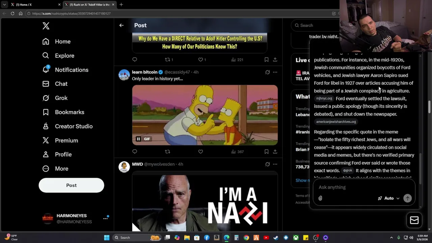This screenshot has width=432, height=243.
Task: Click the X logo in the sidebar
Action: tap(46, 26)
